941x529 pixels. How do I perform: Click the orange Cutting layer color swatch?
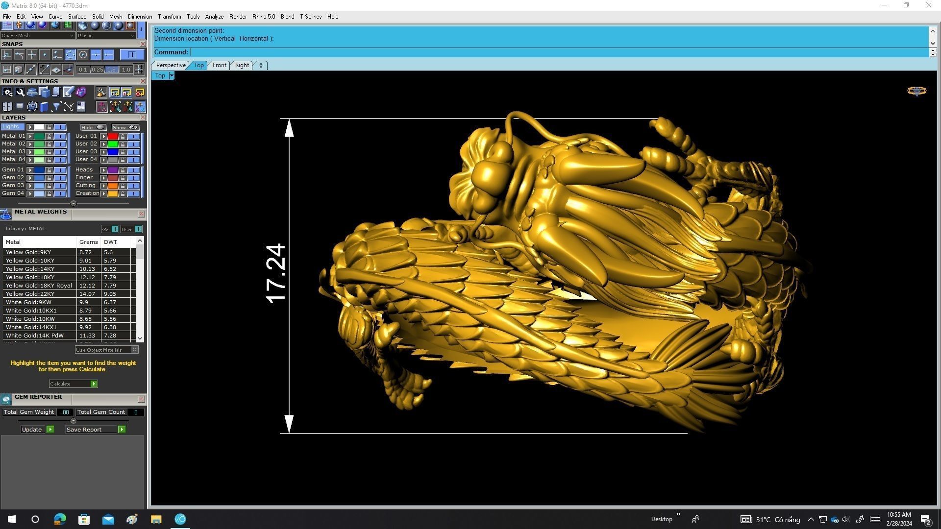(x=113, y=186)
